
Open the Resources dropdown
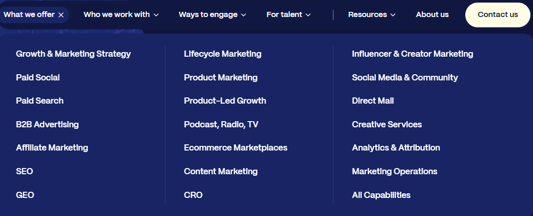(x=372, y=15)
